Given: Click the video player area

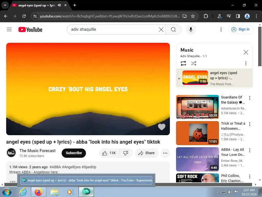Looking at the screenshot, I should 88,89.
